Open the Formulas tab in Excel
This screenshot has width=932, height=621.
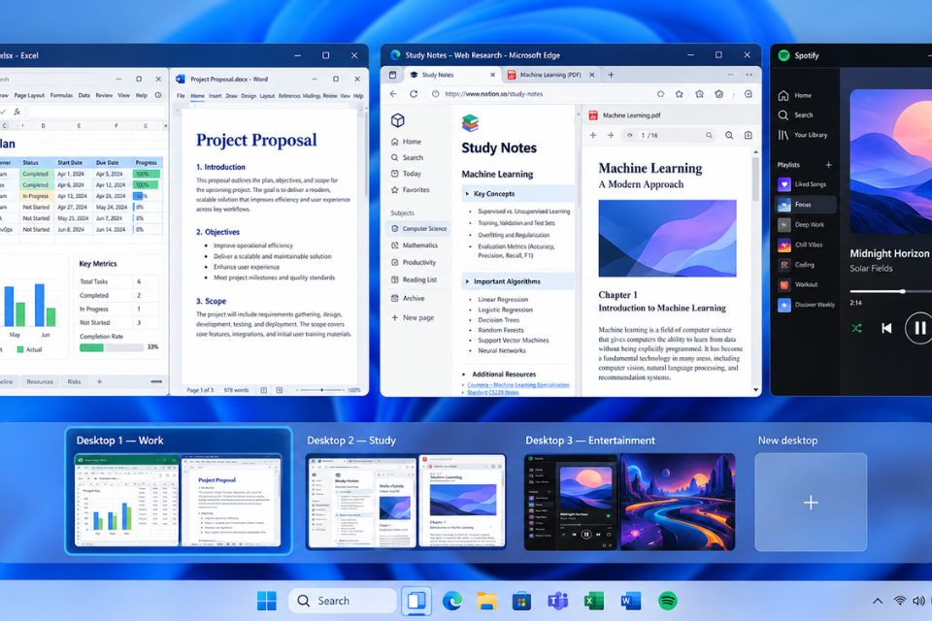click(61, 95)
